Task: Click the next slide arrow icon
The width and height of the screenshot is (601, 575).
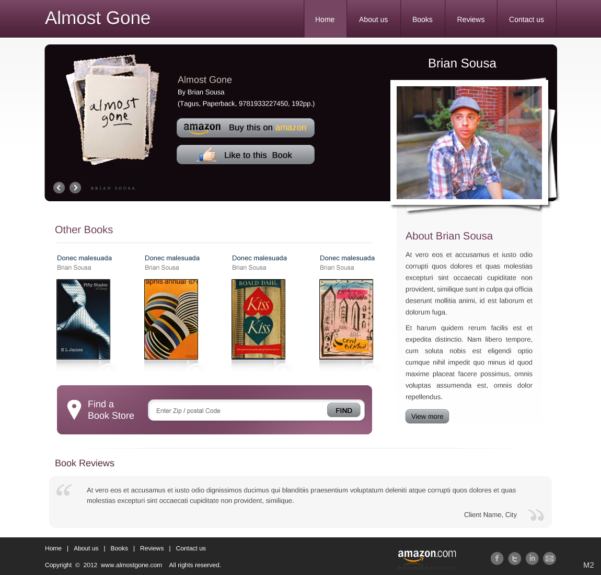Action: pyautogui.click(x=75, y=188)
